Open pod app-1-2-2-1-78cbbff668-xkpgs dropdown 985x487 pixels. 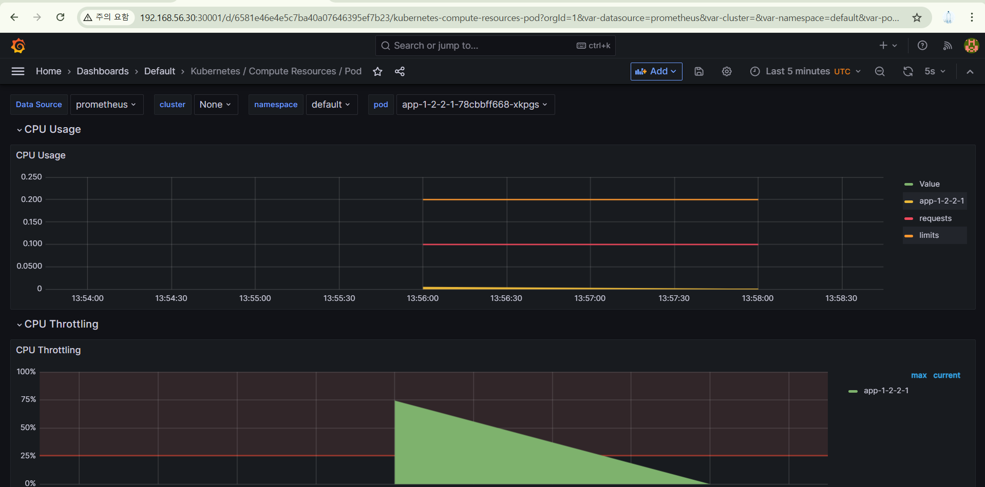[x=475, y=105]
